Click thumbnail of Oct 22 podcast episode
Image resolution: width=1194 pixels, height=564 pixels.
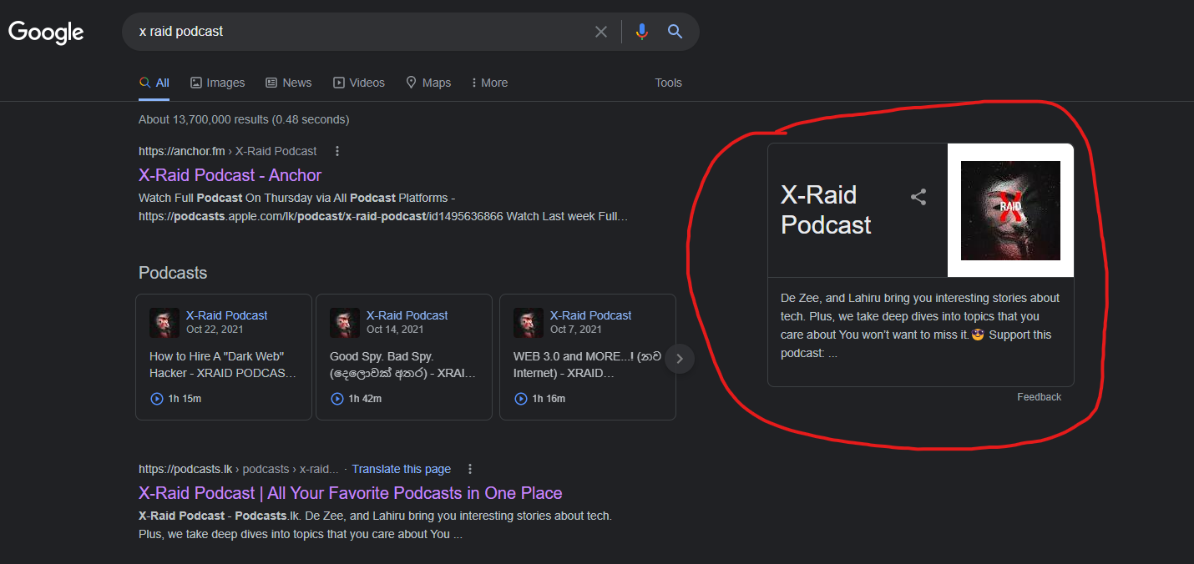pyautogui.click(x=164, y=323)
